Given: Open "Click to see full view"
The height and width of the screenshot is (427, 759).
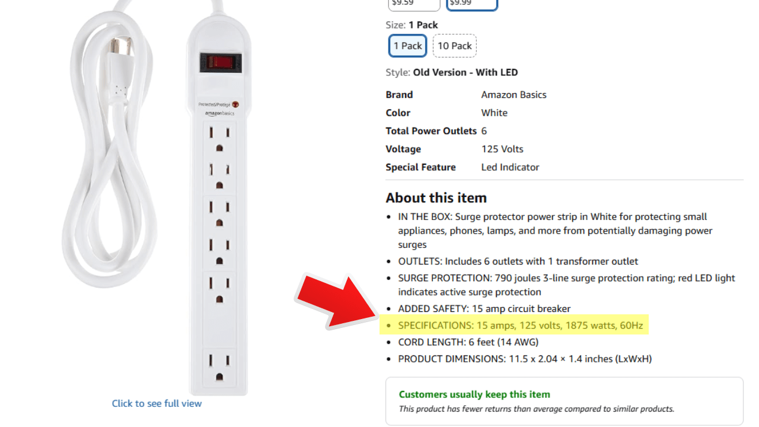Looking at the screenshot, I should pyautogui.click(x=157, y=403).
